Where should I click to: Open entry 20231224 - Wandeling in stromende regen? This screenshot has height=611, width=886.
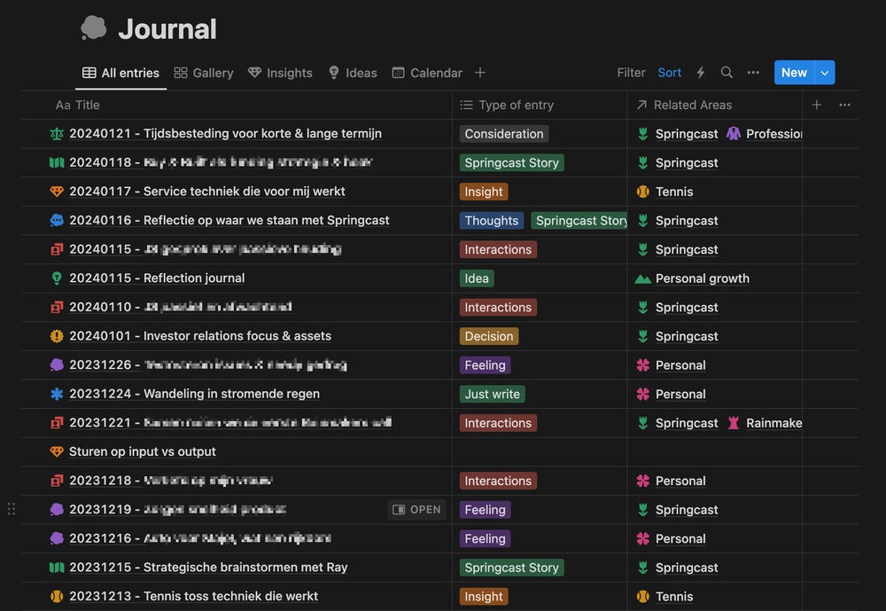point(194,393)
